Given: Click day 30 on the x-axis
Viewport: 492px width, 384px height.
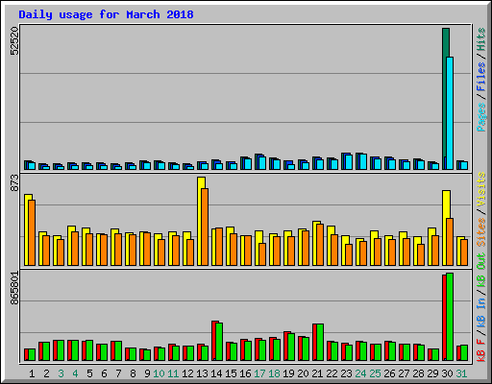Looking at the screenshot, I should 447,373.
